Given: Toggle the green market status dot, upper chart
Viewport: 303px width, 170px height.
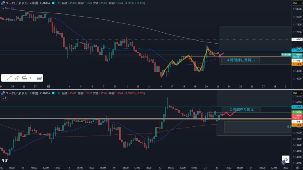Looking at the screenshot, I should 59,3.
